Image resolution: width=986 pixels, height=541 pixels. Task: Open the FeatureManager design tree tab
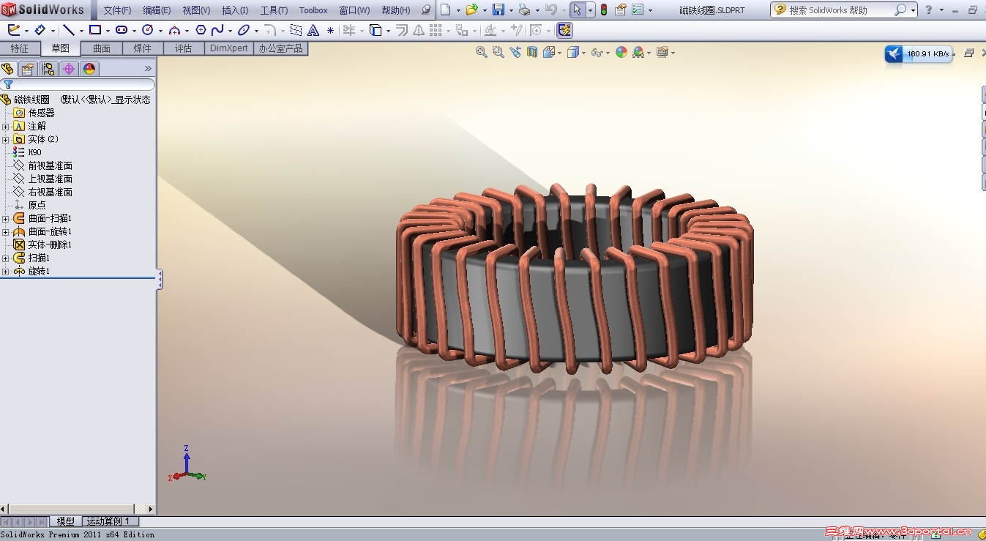[8, 69]
